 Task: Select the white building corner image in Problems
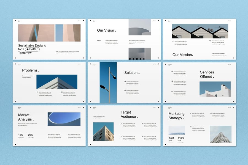[x=57, y=82]
